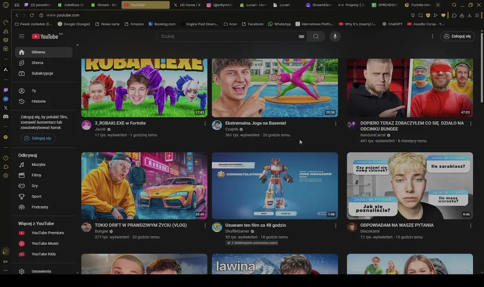Open Usuwam ten film za 48 godzin thumbnail

click(x=275, y=186)
